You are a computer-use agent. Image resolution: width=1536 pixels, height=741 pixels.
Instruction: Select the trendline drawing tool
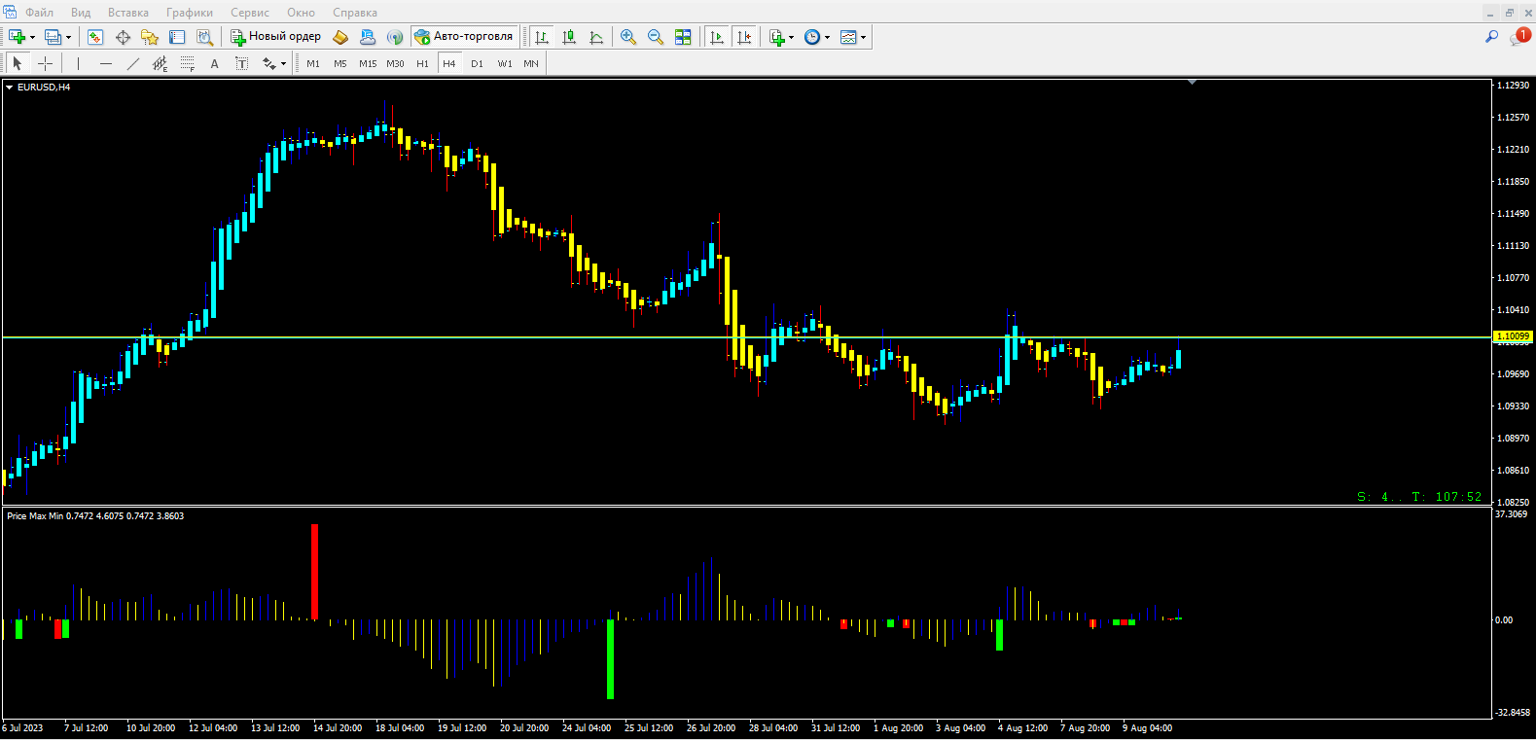tap(133, 63)
